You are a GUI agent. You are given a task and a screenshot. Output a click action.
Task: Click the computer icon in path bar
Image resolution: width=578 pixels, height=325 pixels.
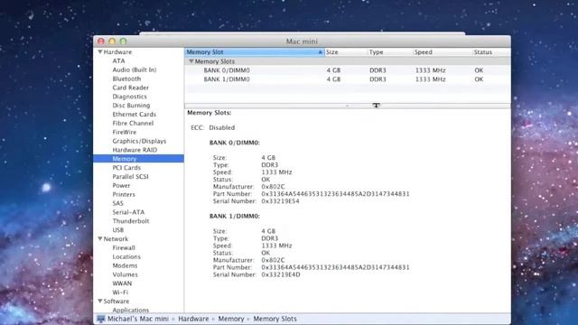(100, 319)
